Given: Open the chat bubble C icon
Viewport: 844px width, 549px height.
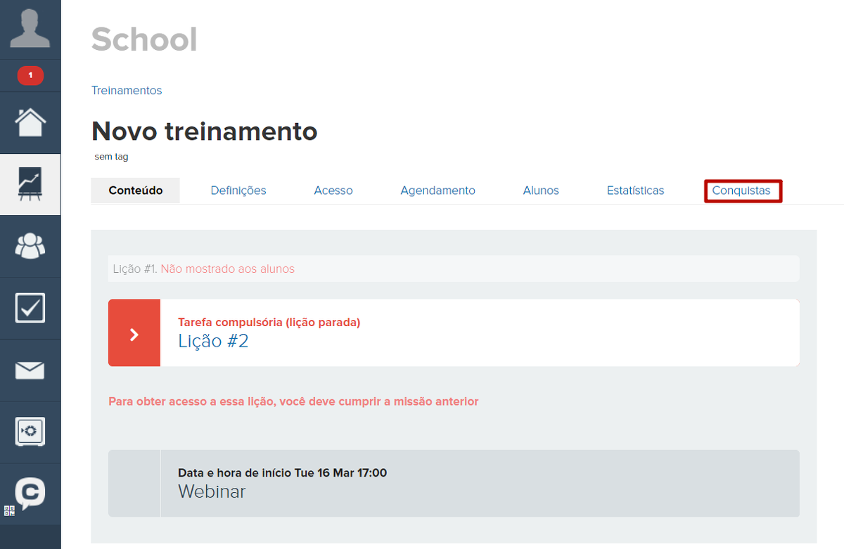Looking at the screenshot, I should pos(30,493).
